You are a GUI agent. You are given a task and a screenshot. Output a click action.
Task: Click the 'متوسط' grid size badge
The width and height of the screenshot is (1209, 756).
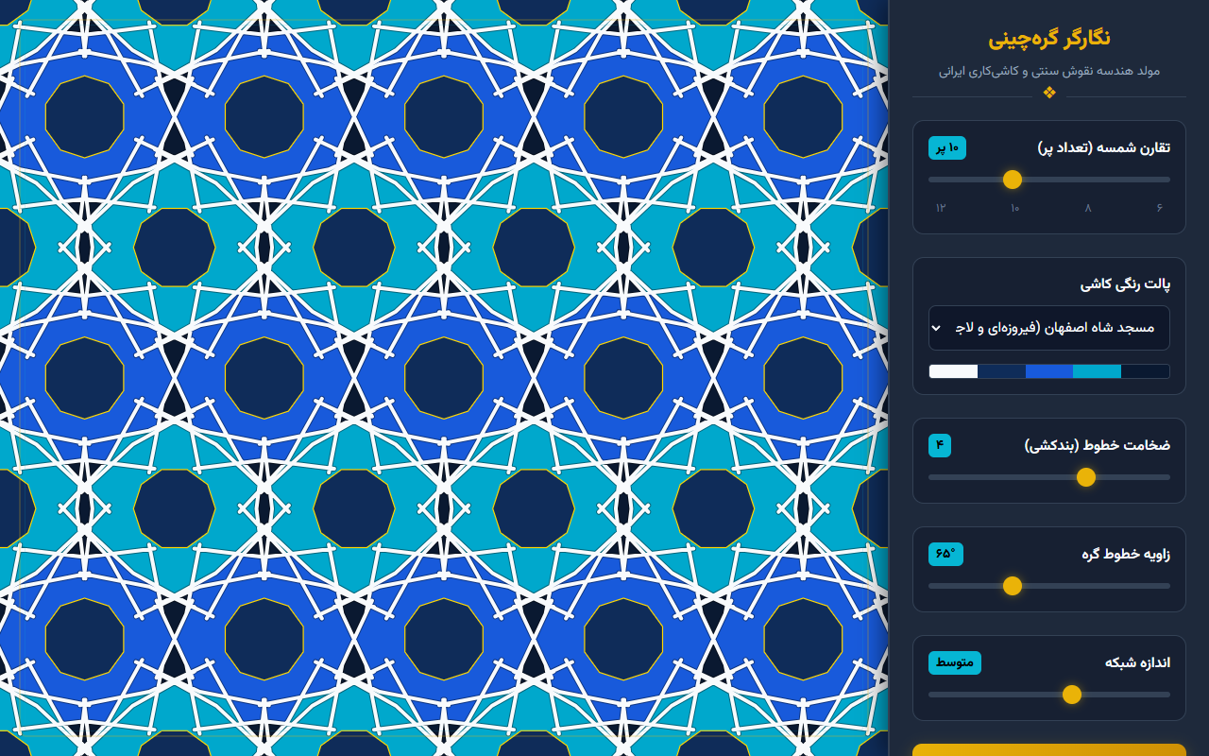[955, 662]
